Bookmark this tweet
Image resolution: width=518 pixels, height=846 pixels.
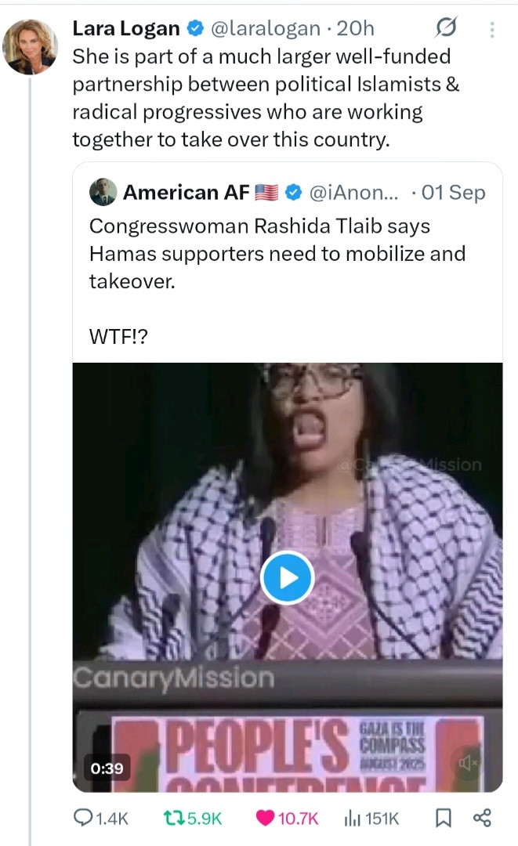tap(443, 818)
